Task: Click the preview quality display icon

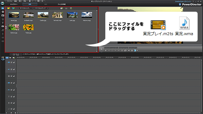Action: [125, 51]
